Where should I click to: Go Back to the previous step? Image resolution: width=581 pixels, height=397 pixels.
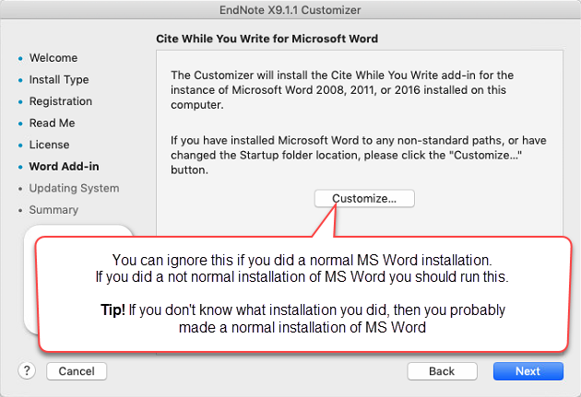pyautogui.click(x=442, y=371)
